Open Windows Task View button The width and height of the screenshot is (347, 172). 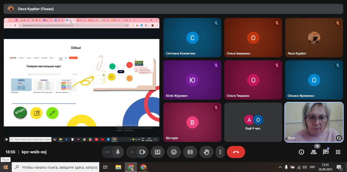click(105, 167)
